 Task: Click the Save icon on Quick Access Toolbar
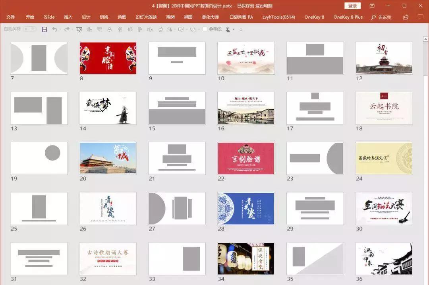pyautogui.click(x=44, y=29)
